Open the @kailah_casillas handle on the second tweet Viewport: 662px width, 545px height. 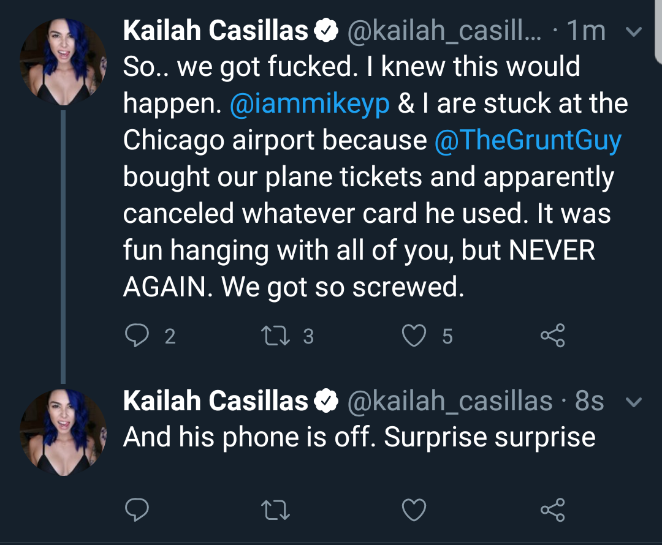450,400
